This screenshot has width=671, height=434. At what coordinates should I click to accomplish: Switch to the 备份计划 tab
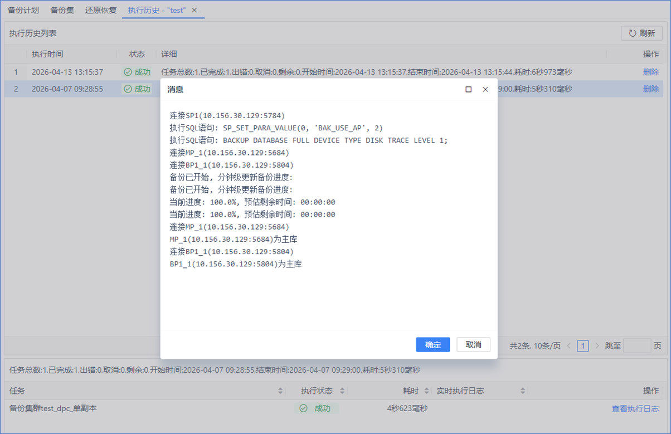click(x=23, y=10)
